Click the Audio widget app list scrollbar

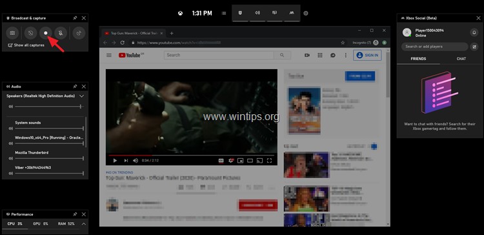tap(86, 132)
